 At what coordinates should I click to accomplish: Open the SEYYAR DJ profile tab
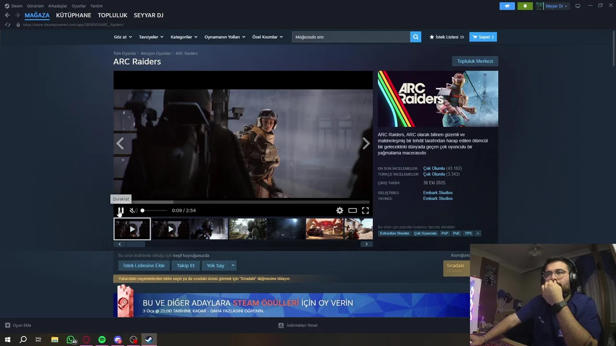point(149,15)
